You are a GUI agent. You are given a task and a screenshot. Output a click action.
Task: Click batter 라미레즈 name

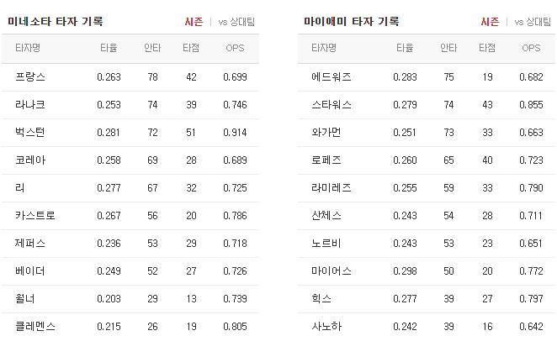point(332,188)
